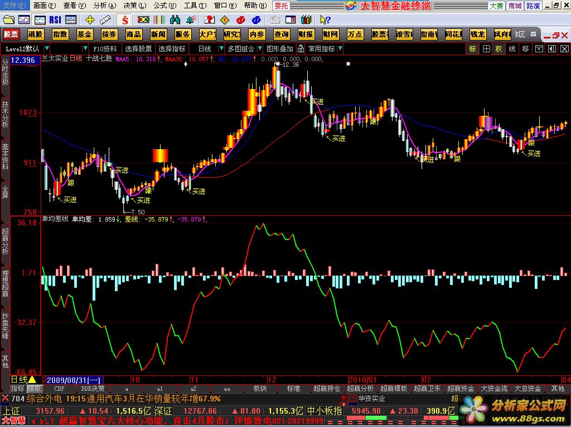
Task: Close news ticker with red X
Action: click(4, 398)
